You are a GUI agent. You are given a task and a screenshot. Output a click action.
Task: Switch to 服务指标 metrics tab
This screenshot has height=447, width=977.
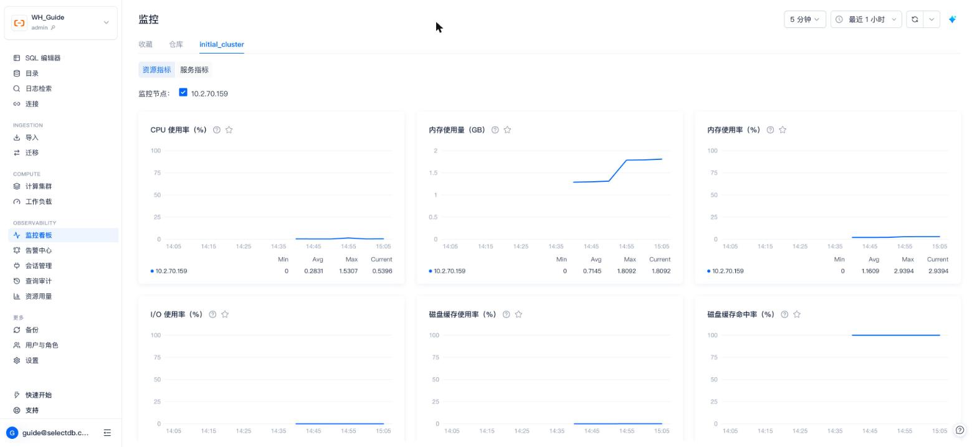(x=194, y=70)
